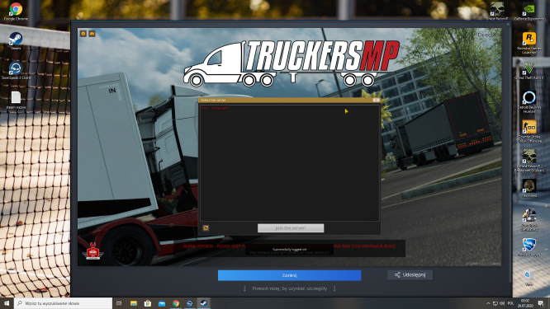This screenshot has height=309, width=550.
Task: Open the TeamSpeak 3 Client desktop icon
Action: [16, 70]
